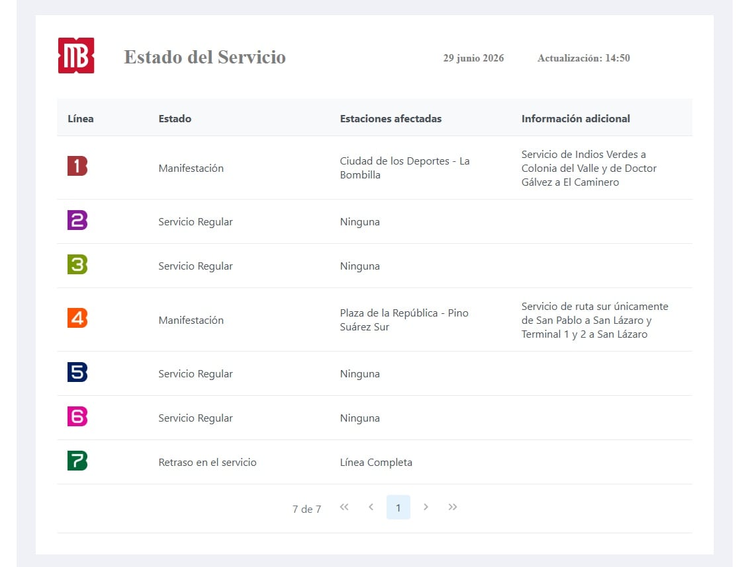
Task: Select the Línea 2 purple icon
Action: (77, 220)
